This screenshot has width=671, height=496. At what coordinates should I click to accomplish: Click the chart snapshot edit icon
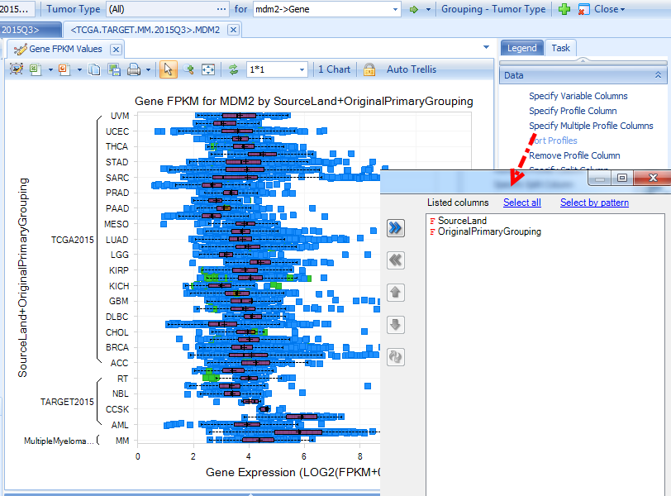(17, 69)
